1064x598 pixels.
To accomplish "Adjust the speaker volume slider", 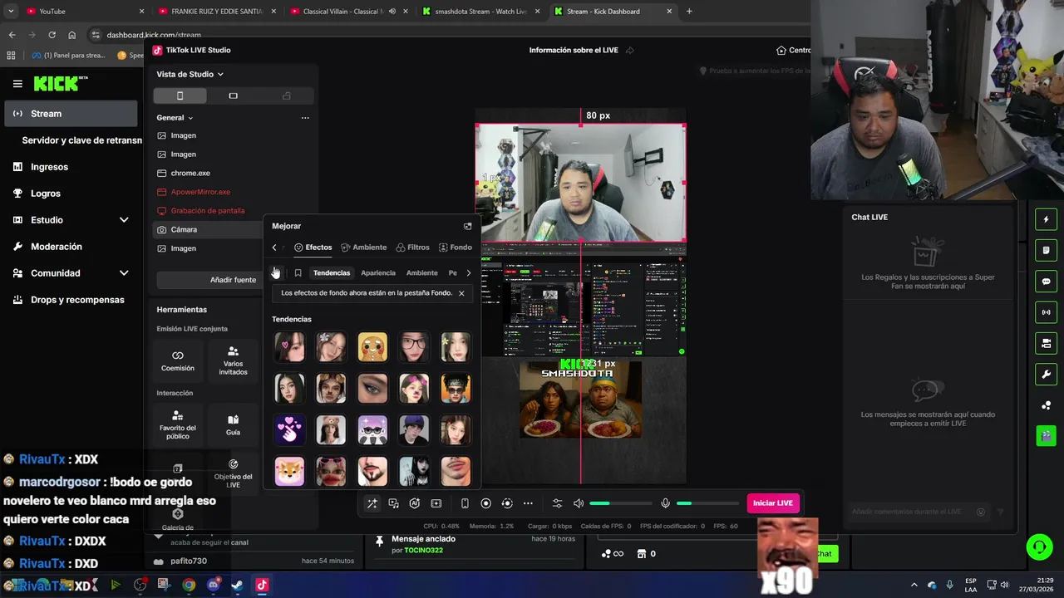I will [x=621, y=503].
